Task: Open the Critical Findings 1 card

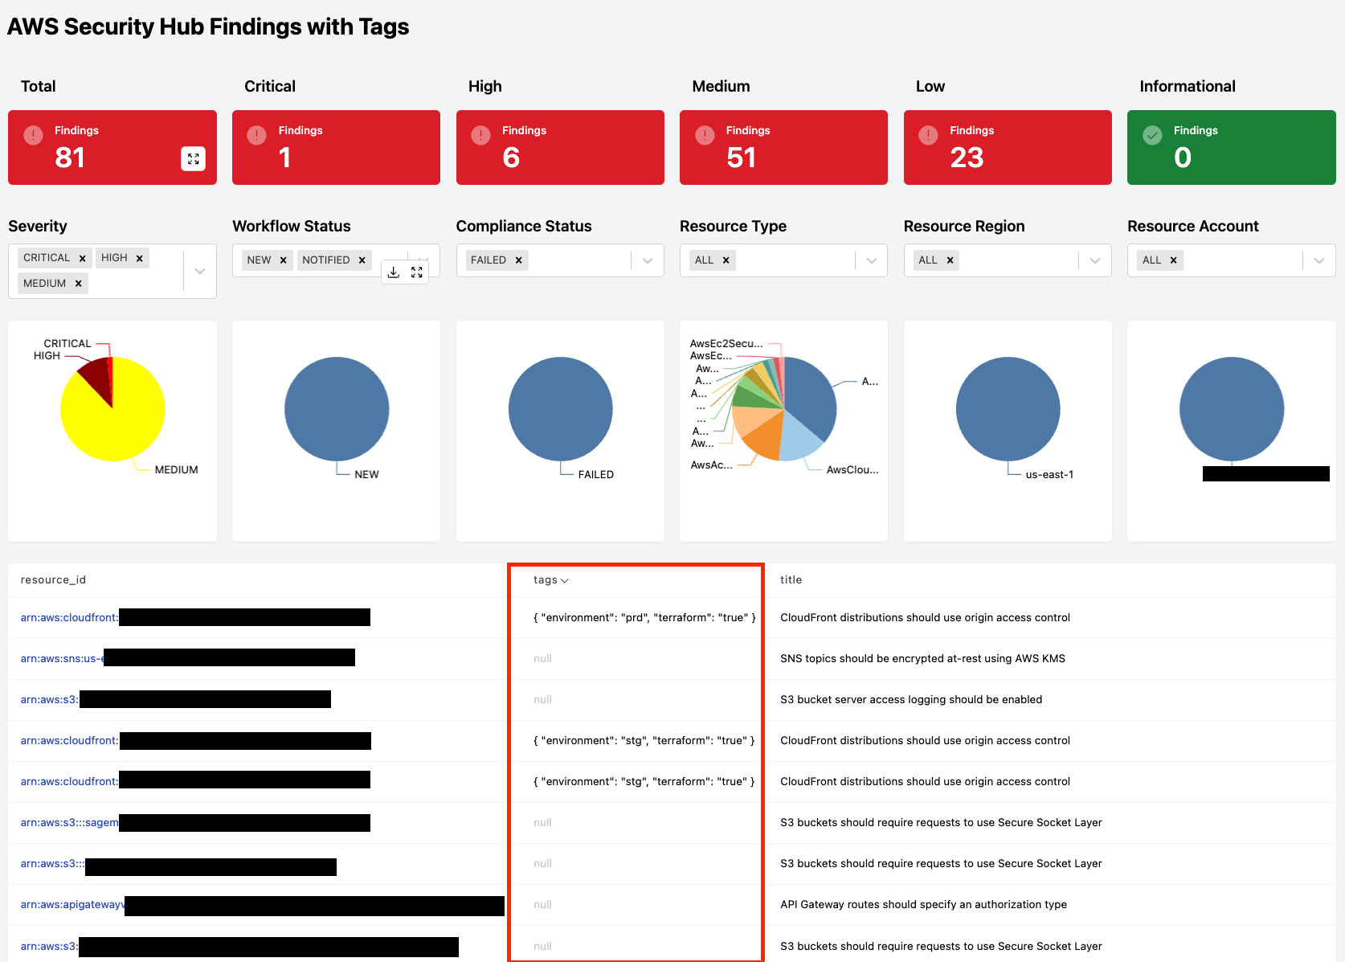Action: click(x=336, y=148)
